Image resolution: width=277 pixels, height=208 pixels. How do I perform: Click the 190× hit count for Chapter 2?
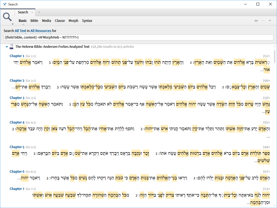266,81
